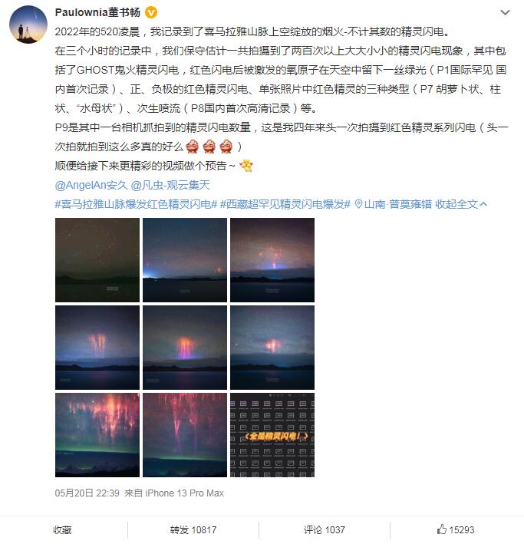Open 评论 1037 comments section

(324, 529)
